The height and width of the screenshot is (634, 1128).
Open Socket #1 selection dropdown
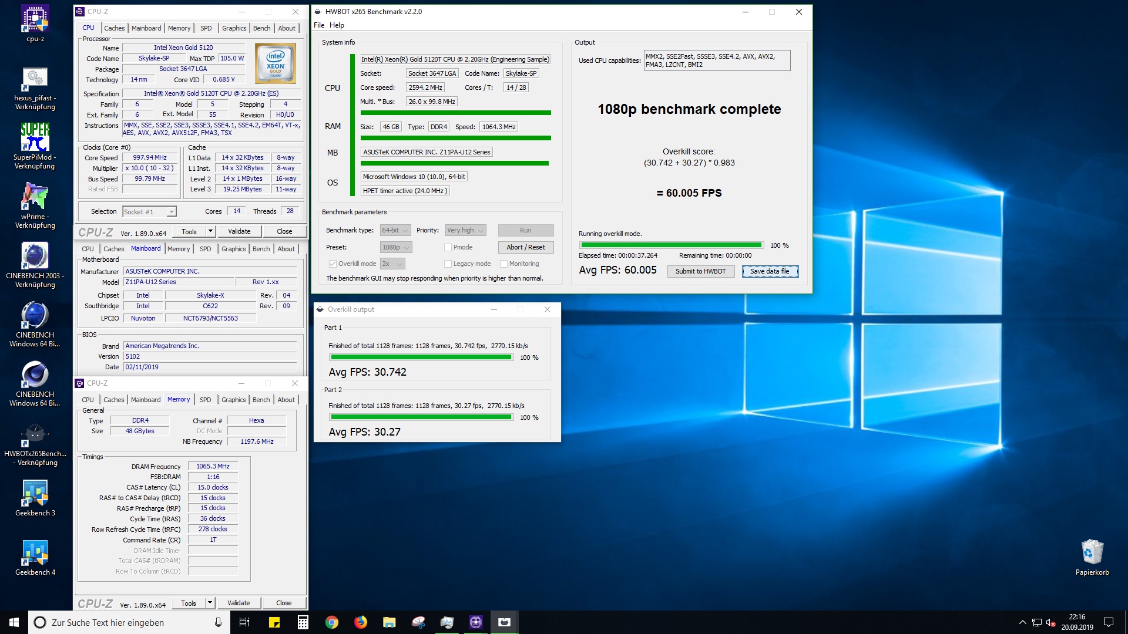pyautogui.click(x=149, y=212)
